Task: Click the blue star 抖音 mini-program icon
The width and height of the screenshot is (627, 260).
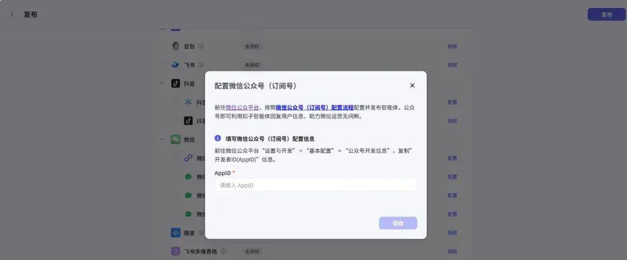Action: point(188,102)
